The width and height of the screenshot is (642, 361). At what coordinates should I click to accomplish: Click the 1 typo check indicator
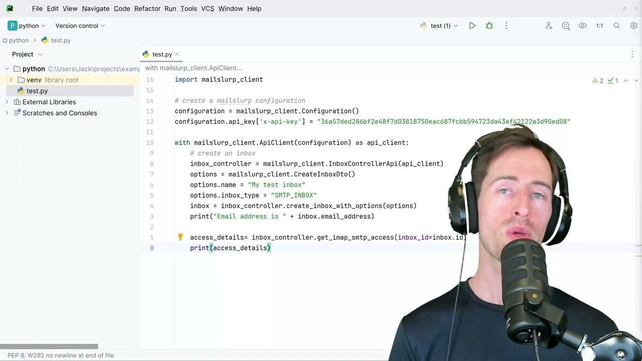click(x=612, y=80)
